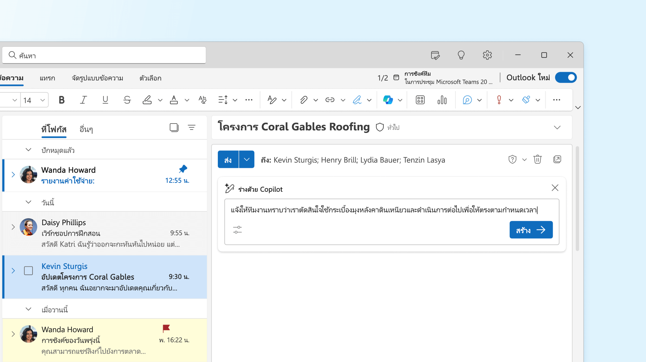Screen dimensions: 646x362
Task: Click the blue Send button
Action: [x=228, y=159]
